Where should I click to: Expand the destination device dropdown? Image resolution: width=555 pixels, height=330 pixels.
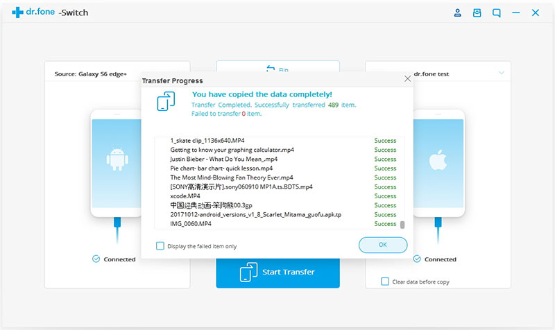tap(501, 73)
